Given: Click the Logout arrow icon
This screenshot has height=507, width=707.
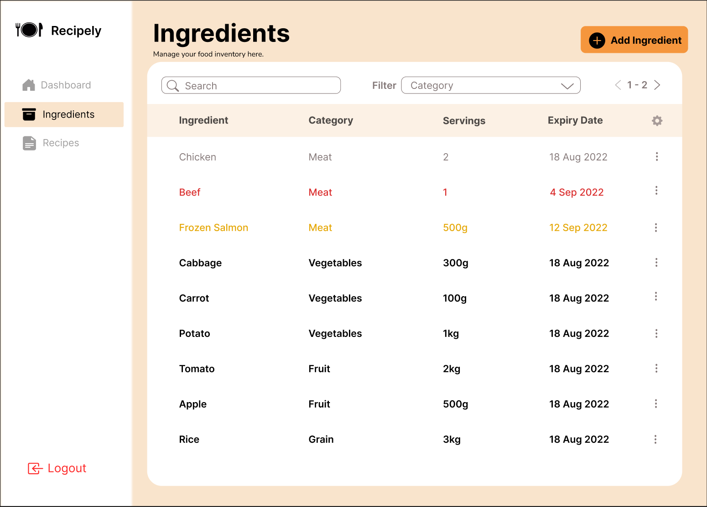Looking at the screenshot, I should coord(35,468).
